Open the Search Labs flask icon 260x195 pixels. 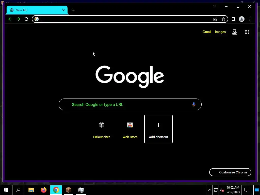[x=234, y=32]
